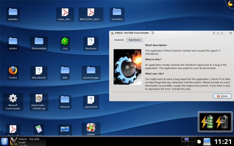The height and width of the screenshot is (146, 234).
Task: Click the 'What is this?' heading
Action: (x=153, y=59)
